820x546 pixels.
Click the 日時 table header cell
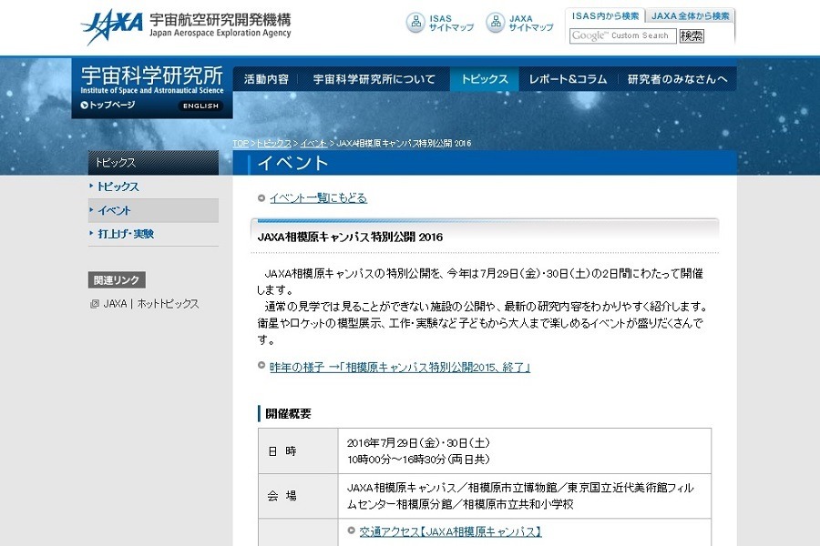click(x=298, y=451)
